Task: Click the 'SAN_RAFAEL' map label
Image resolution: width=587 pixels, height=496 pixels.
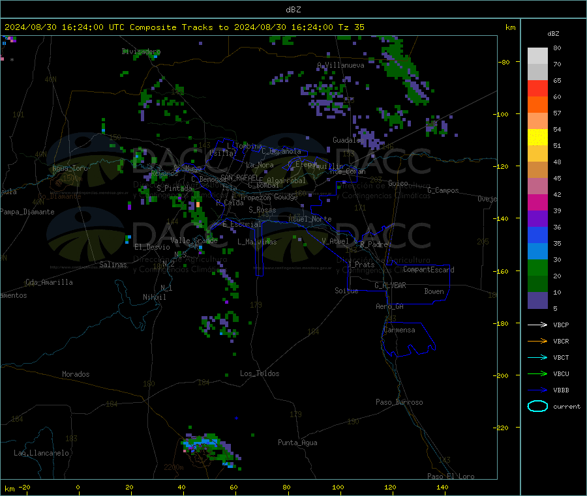Action: click(x=239, y=177)
